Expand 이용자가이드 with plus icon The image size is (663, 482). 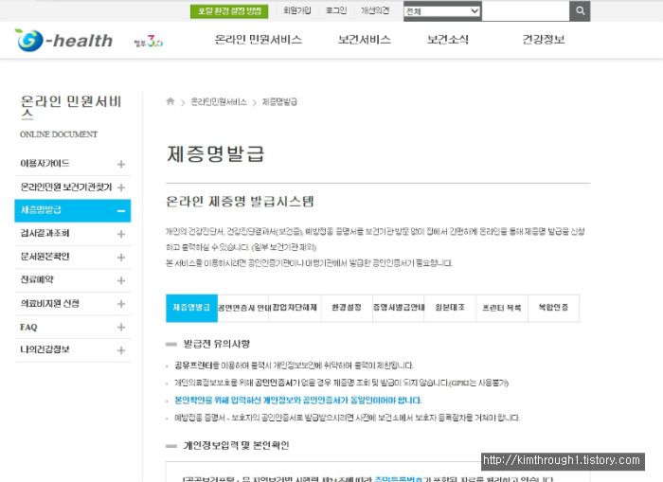tap(121, 164)
